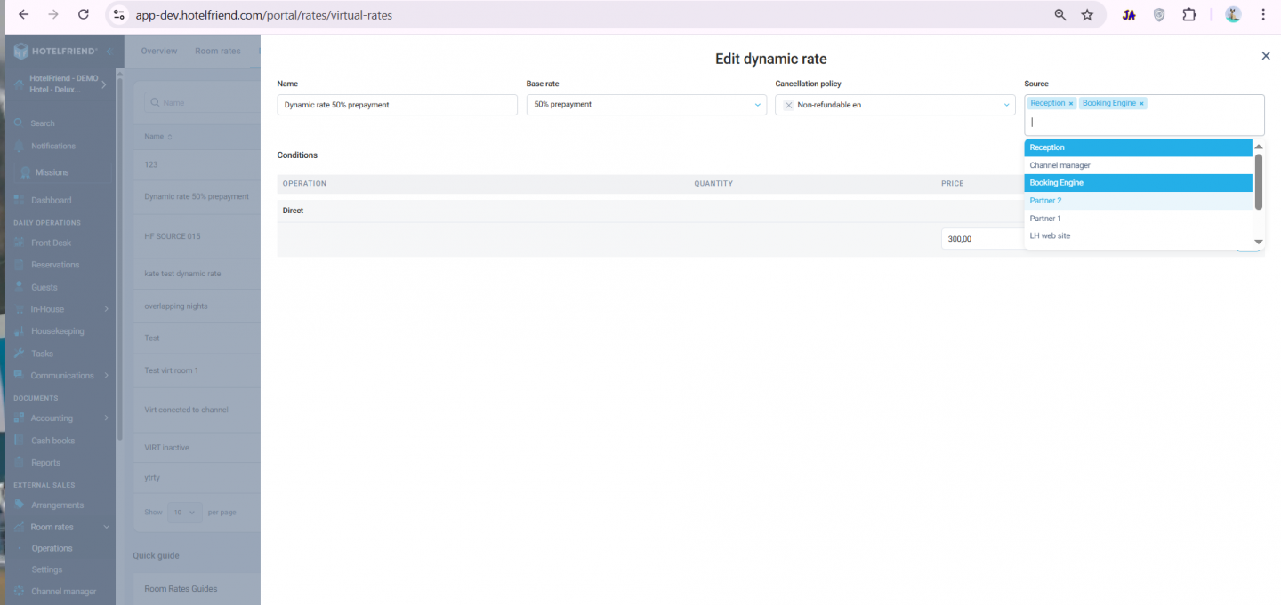Pick Partner 1 from source list
The height and width of the screenshot is (605, 1281).
[x=1045, y=219]
